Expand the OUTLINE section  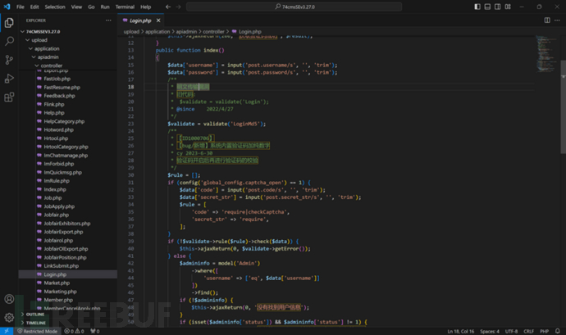35,314
